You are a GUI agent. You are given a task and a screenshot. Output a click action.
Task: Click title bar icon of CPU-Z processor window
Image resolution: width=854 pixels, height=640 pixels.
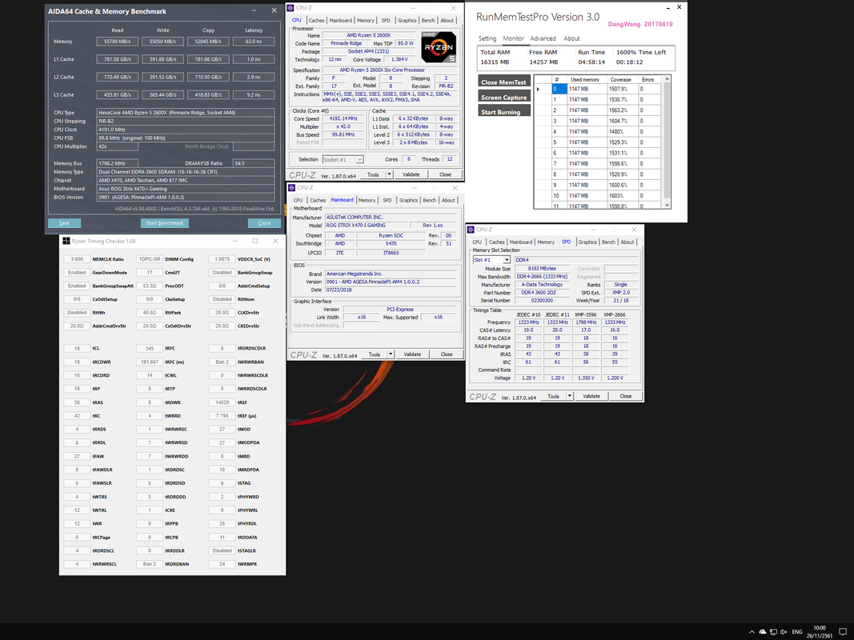291,8
